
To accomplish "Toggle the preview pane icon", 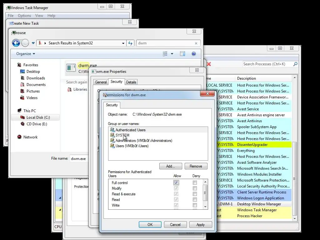I will (x=182, y=54).
